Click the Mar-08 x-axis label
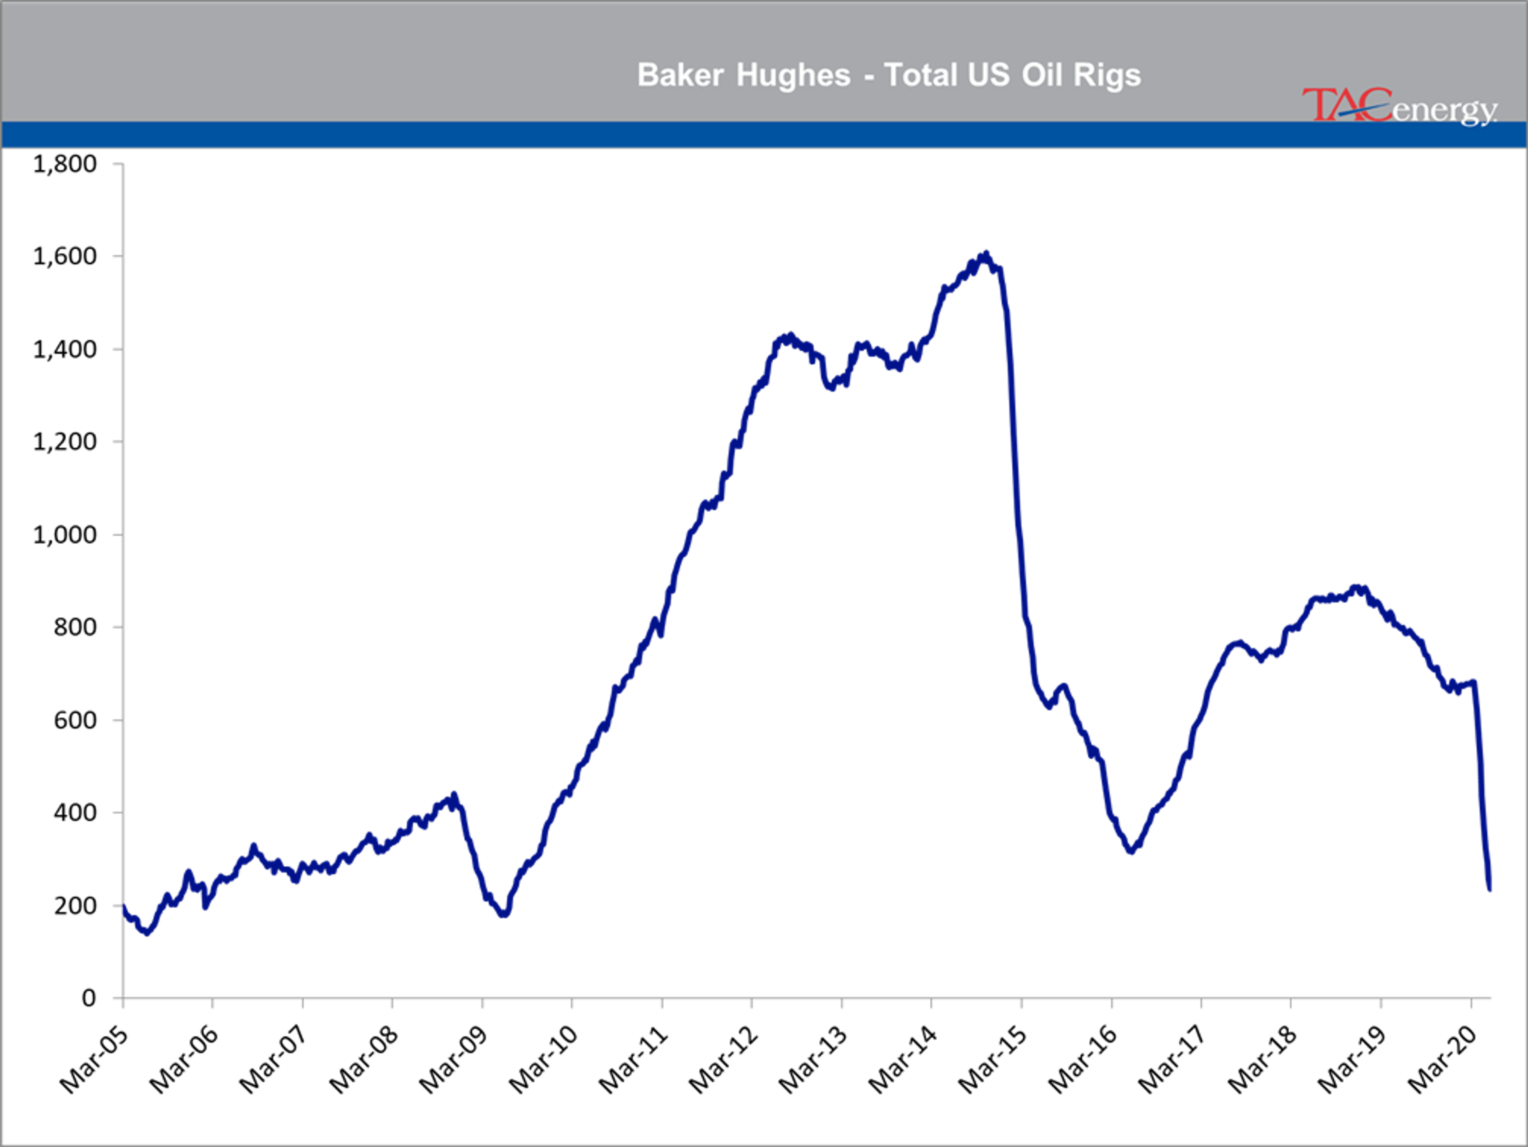 click(x=363, y=1060)
